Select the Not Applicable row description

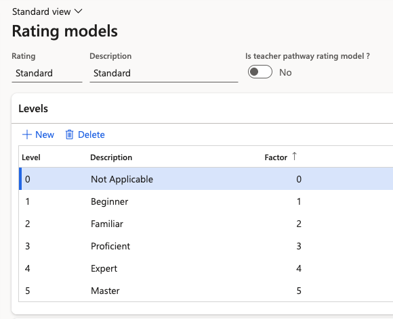click(x=122, y=179)
